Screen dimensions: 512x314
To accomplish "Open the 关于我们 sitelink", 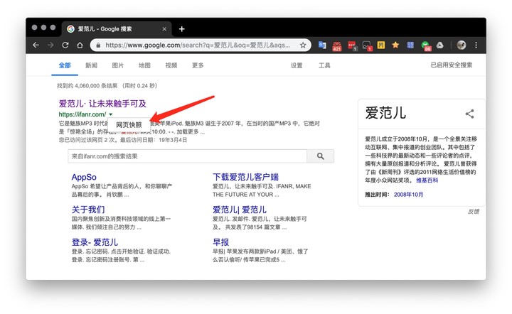I will [x=88, y=210].
